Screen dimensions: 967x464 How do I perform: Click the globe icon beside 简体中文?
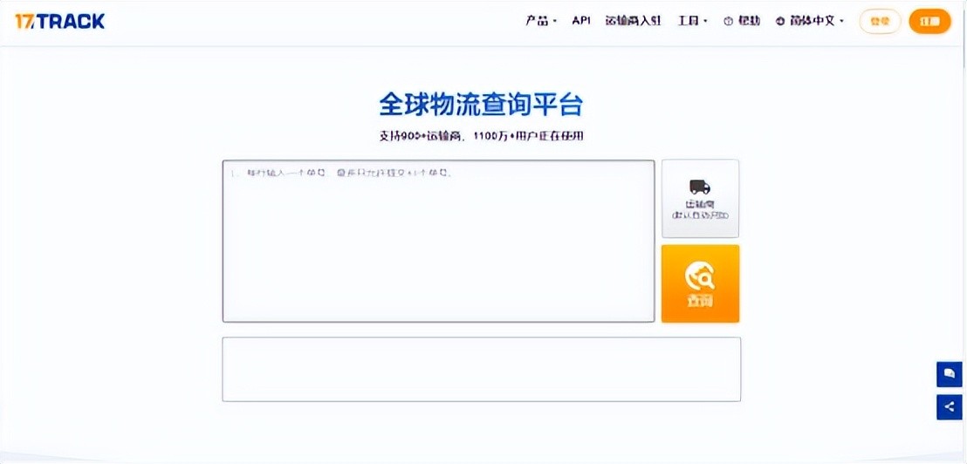pos(780,22)
